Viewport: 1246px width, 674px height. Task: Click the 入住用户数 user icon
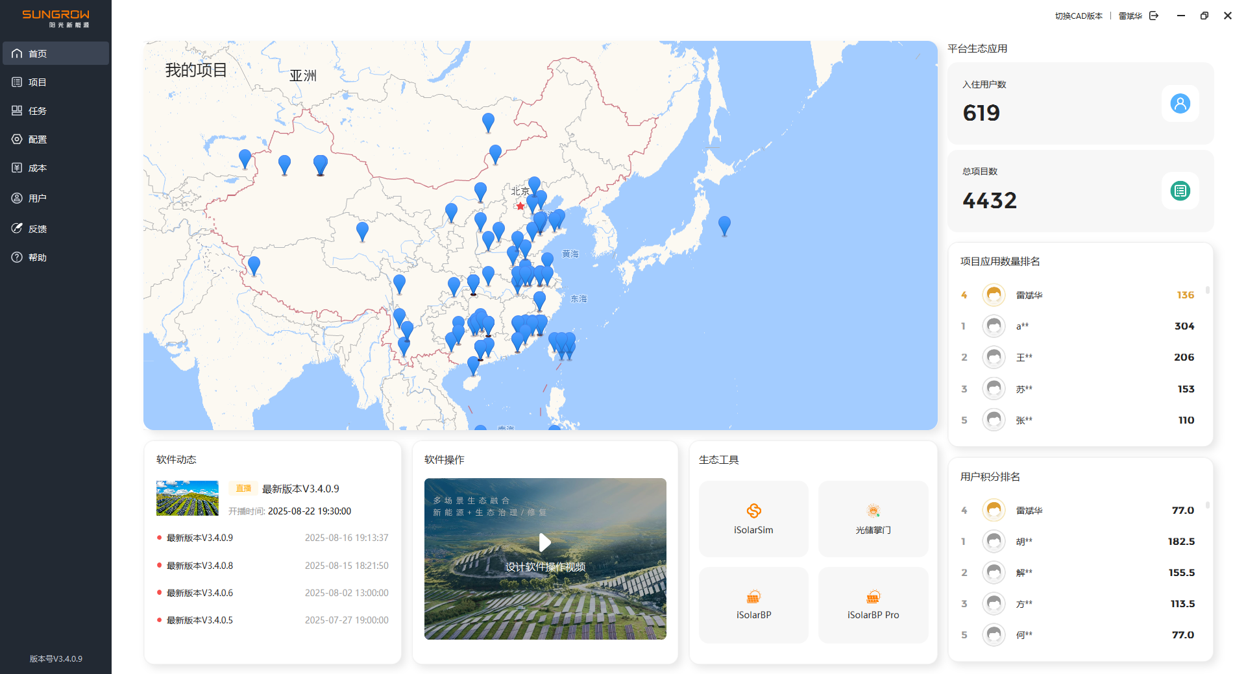coord(1180,104)
